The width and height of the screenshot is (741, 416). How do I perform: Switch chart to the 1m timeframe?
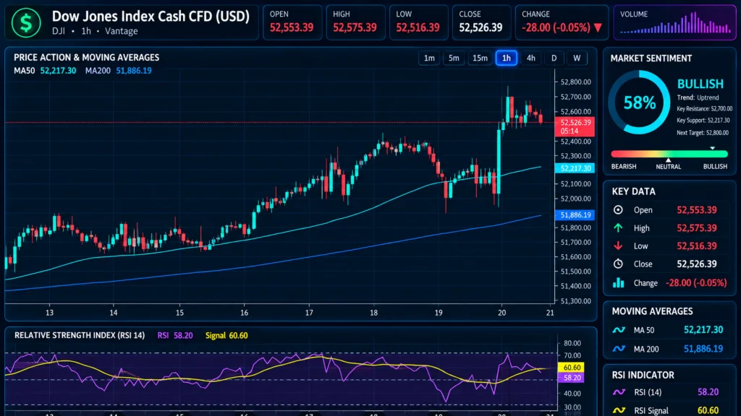pos(429,58)
